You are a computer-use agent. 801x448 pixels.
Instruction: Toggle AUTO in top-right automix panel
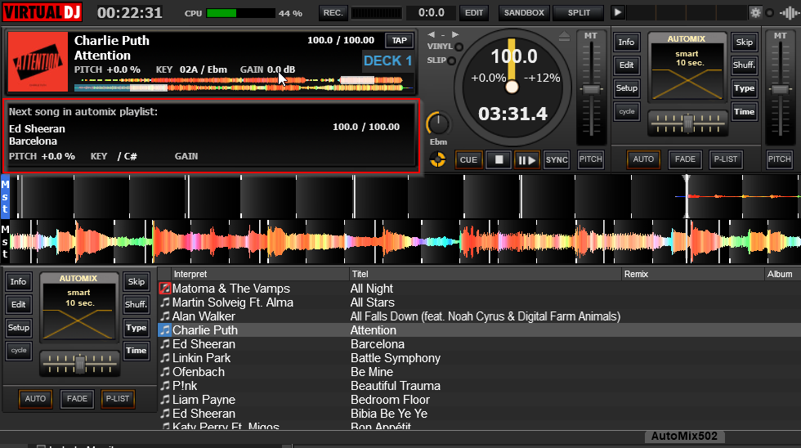point(643,159)
